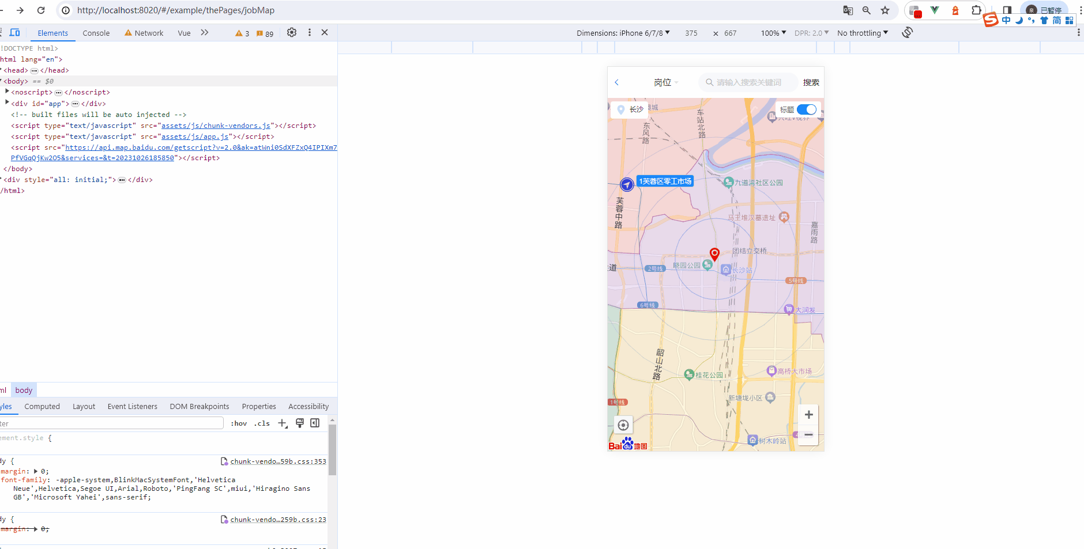Image resolution: width=1084 pixels, height=549 pixels.
Task: Expand the div#app node
Action: (7, 103)
